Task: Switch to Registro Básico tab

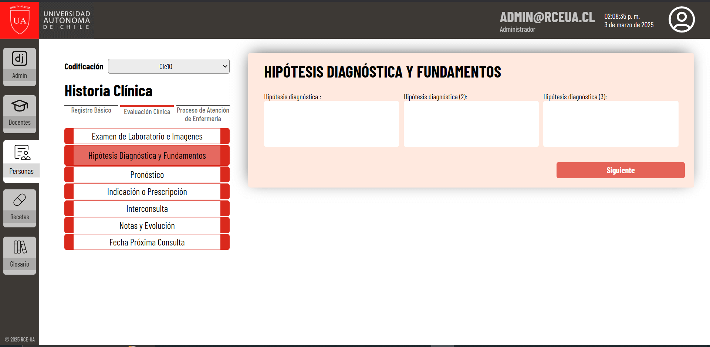Action: click(x=91, y=110)
